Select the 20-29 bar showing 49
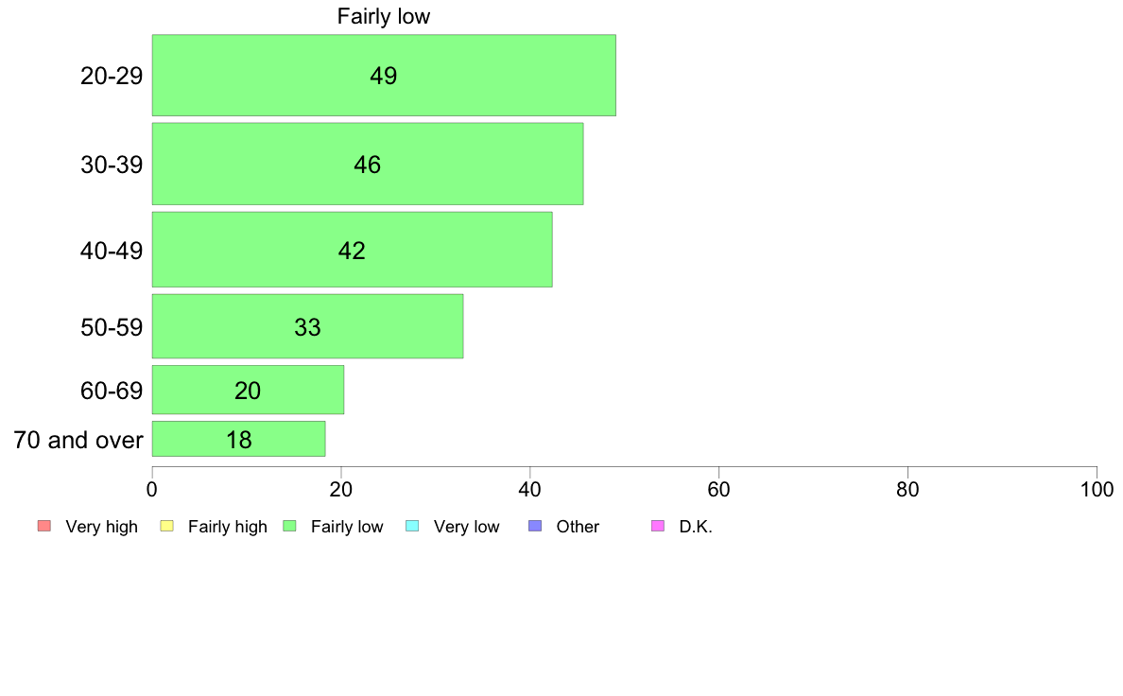 (x=384, y=76)
